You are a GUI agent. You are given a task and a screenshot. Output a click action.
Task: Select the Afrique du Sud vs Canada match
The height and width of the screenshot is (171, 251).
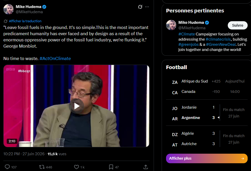(x=207, y=86)
